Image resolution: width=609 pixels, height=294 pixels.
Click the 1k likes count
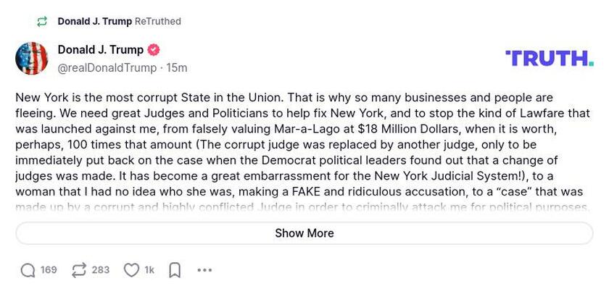pos(149,270)
